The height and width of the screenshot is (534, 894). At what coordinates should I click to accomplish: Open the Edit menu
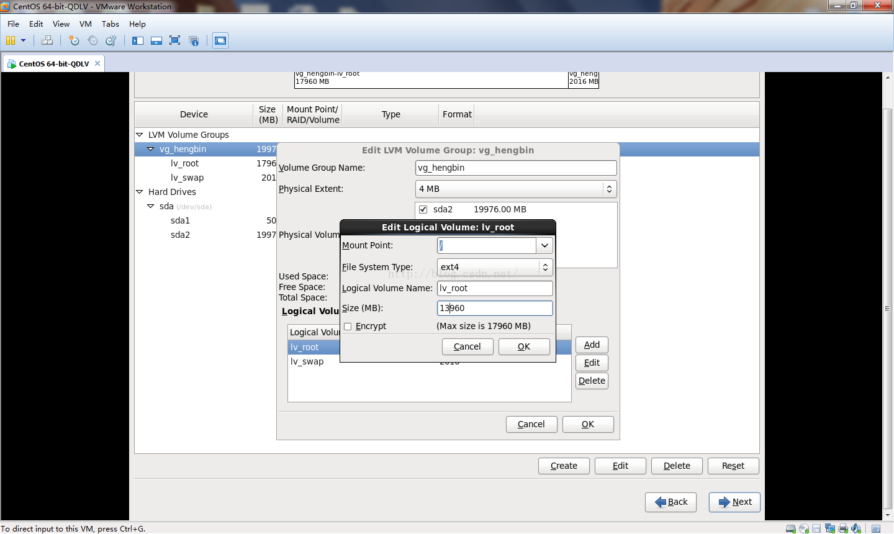(x=36, y=24)
